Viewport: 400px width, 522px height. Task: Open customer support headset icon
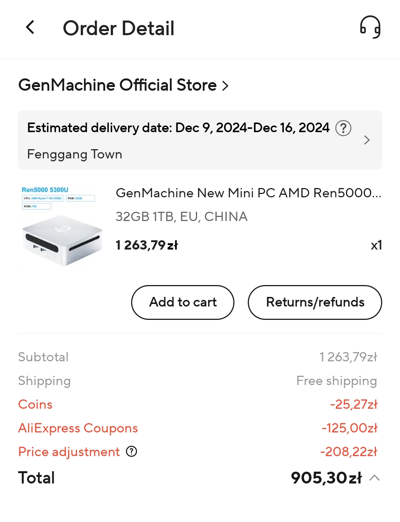[370, 27]
